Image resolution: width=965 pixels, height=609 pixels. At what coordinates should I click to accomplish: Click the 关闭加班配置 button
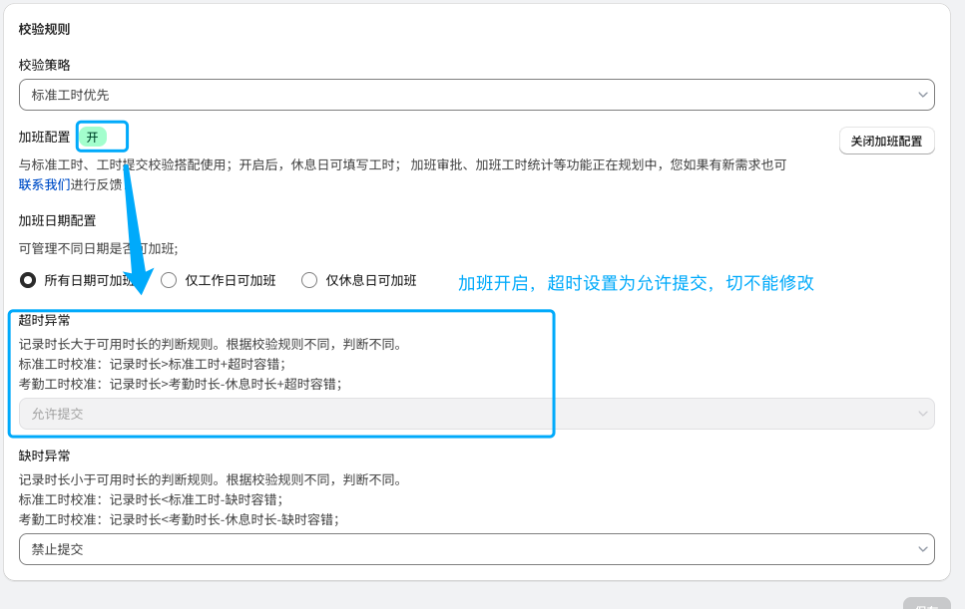886,142
